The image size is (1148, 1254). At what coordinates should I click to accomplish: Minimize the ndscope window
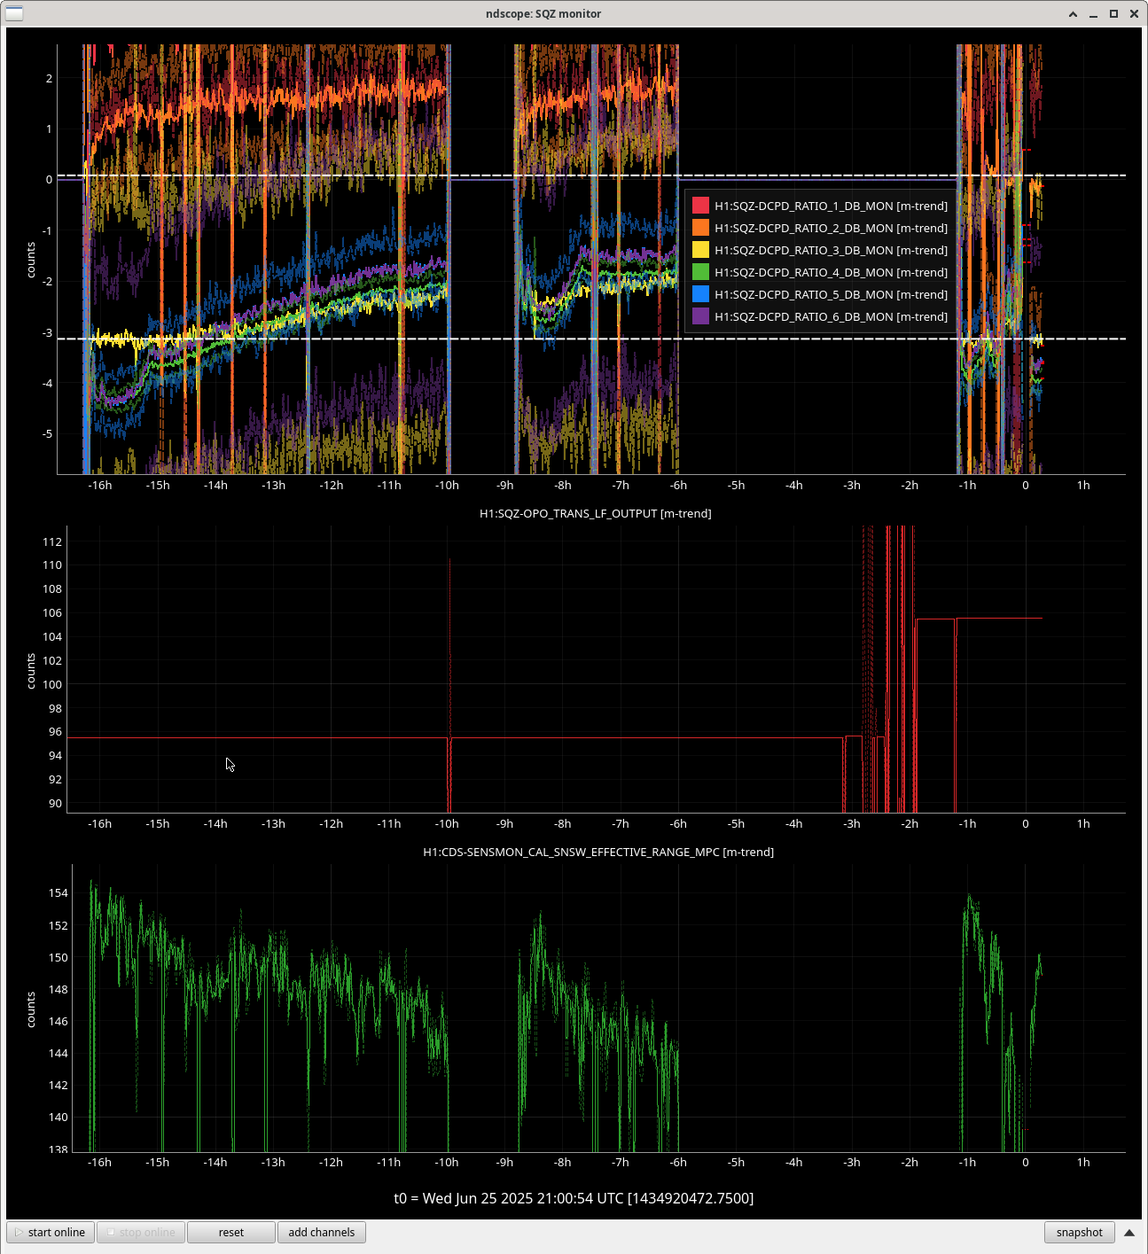click(x=1093, y=14)
